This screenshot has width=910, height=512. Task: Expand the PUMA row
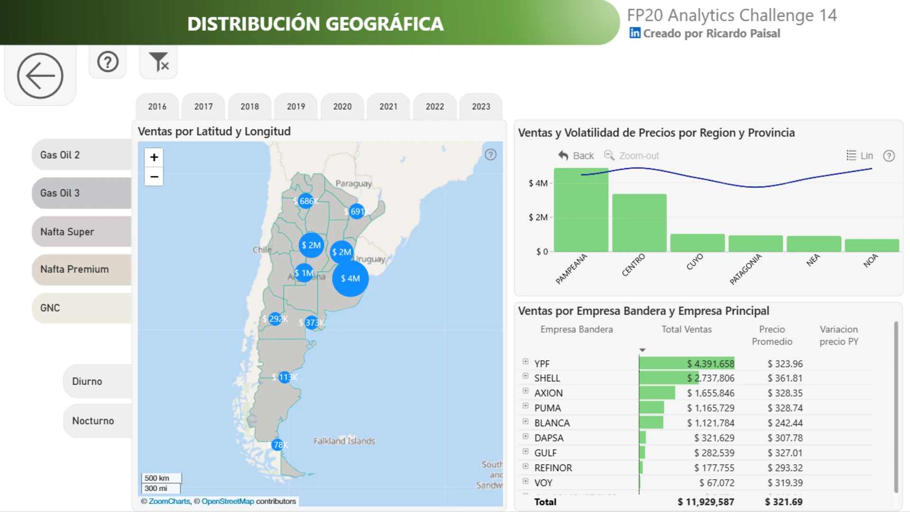(x=526, y=406)
